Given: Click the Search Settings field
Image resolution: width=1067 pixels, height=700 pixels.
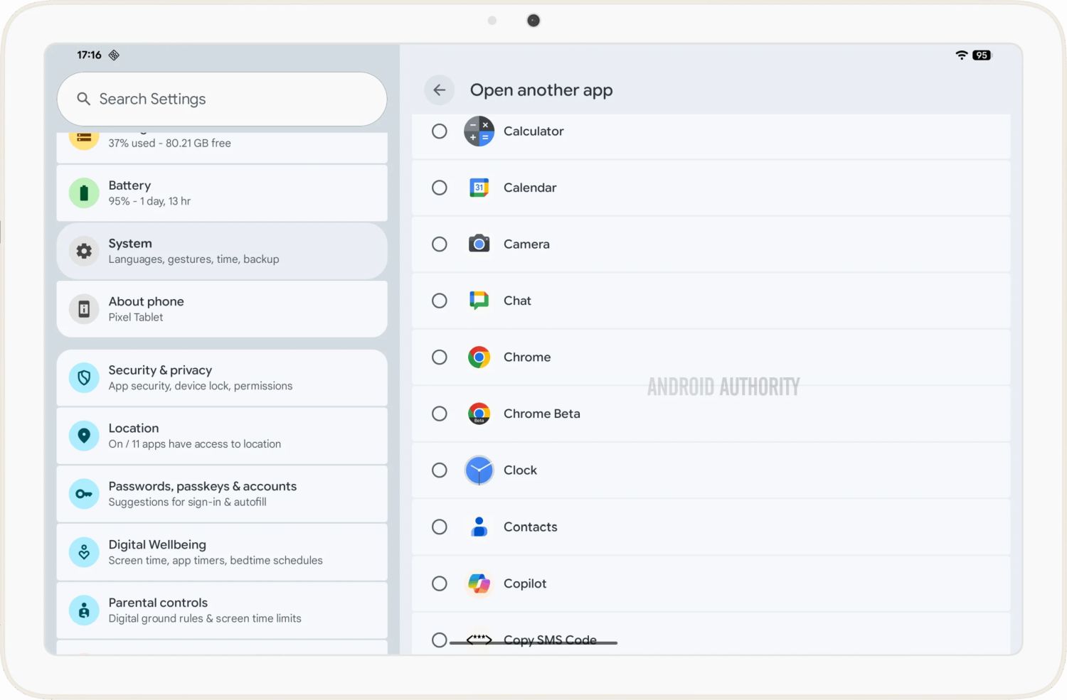Looking at the screenshot, I should [x=222, y=99].
